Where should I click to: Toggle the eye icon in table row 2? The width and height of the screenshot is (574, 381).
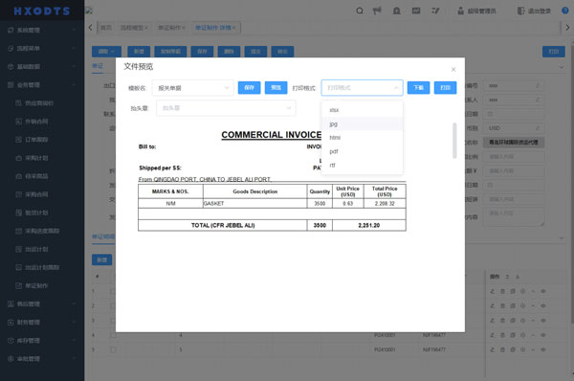click(x=543, y=305)
